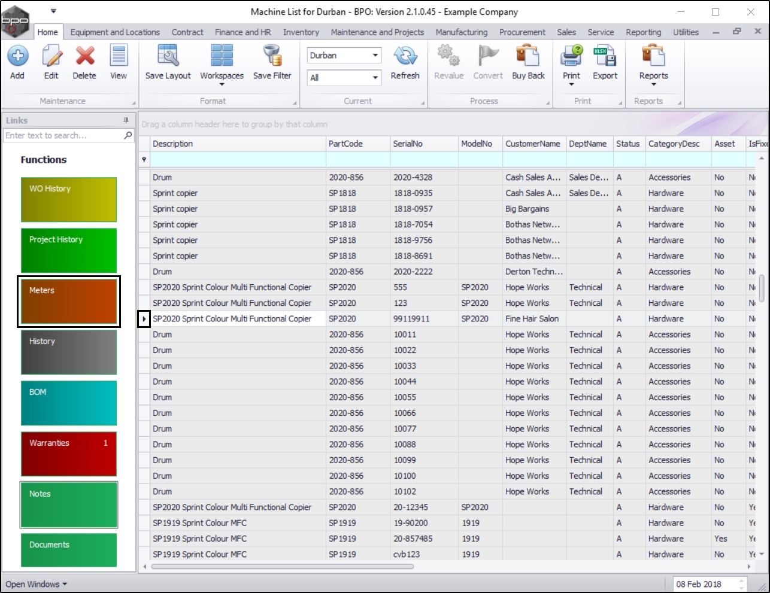Pin the Links panel

click(126, 120)
